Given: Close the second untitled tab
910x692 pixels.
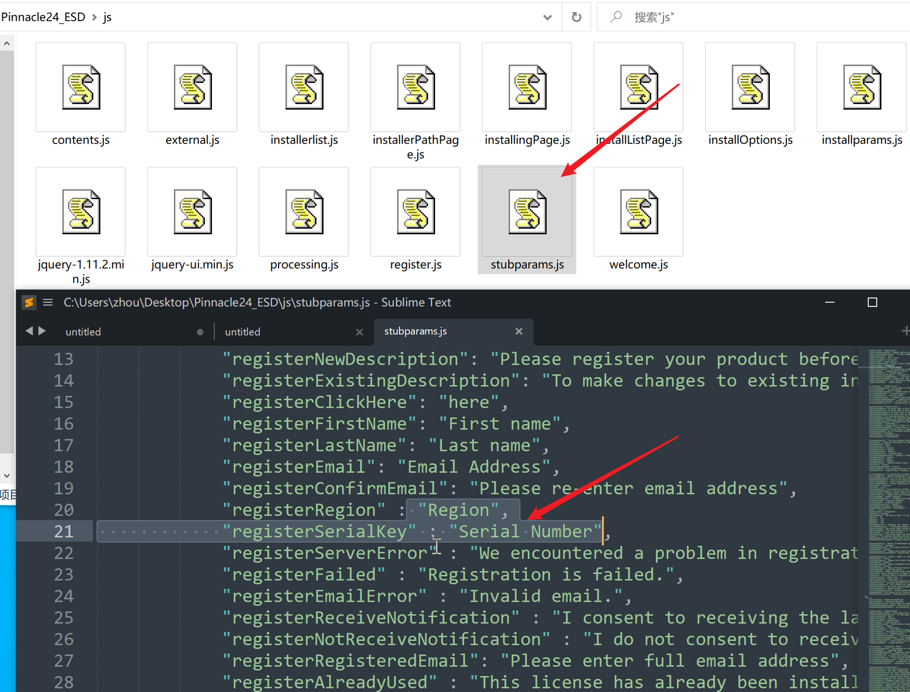Looking at the screenshot, I should (359, 332).
